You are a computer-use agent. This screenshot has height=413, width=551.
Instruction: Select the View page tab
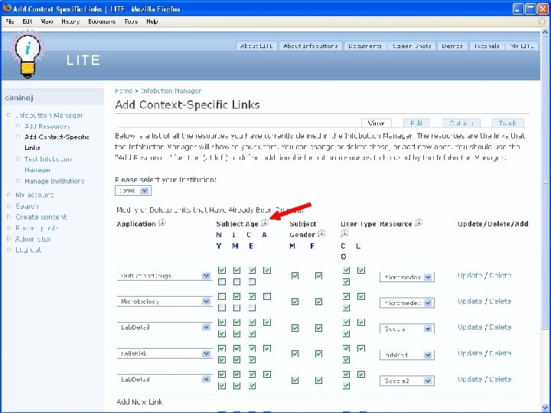click(376, 123)
